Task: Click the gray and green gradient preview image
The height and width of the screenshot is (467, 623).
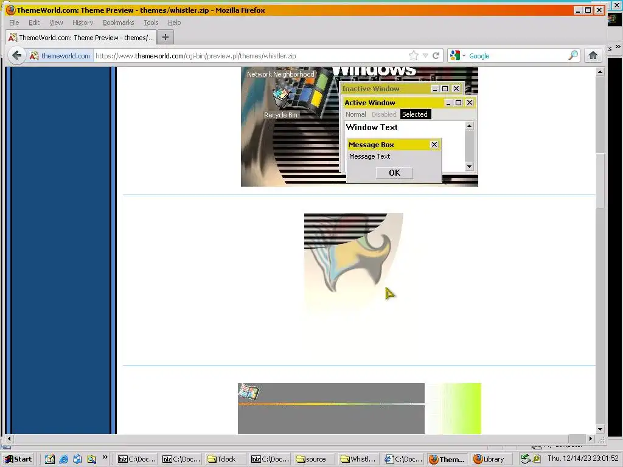Action: point(359,409)
